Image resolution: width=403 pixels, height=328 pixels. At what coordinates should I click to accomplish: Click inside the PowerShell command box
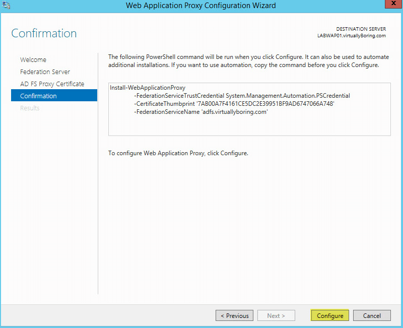[249, 109]
